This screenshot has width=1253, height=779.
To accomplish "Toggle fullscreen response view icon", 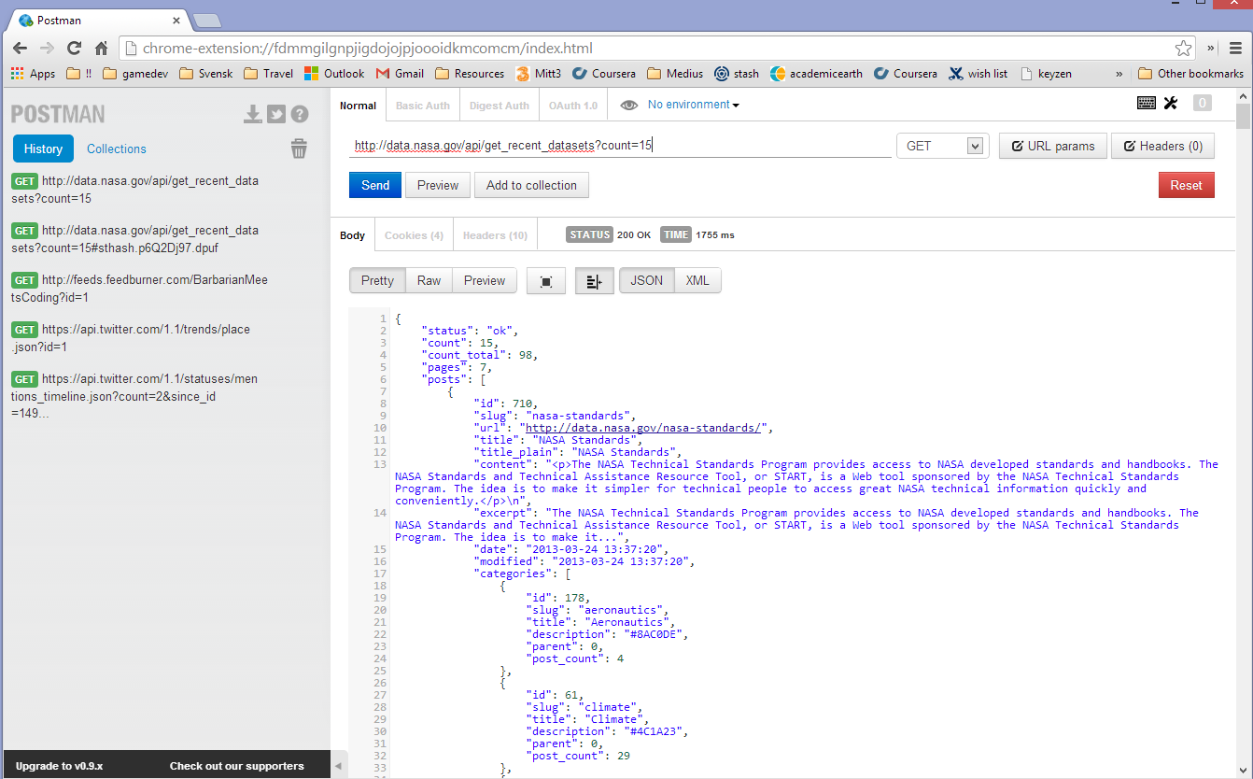I will [546, 281].
